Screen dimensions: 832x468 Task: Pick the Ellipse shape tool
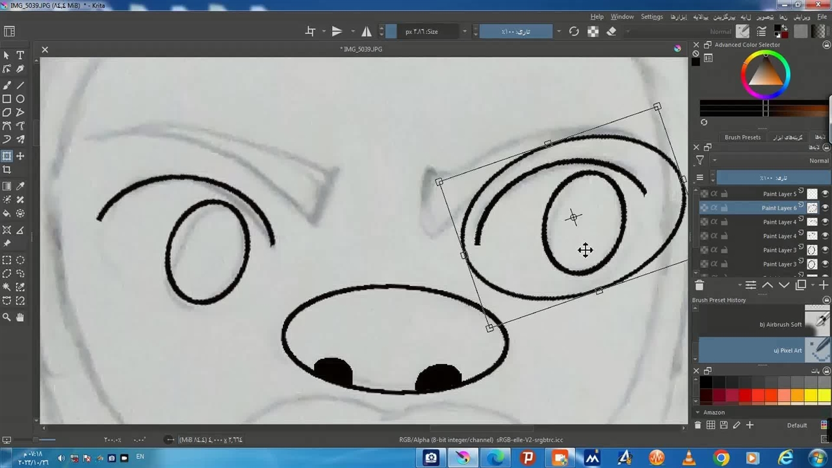point(20,99)
